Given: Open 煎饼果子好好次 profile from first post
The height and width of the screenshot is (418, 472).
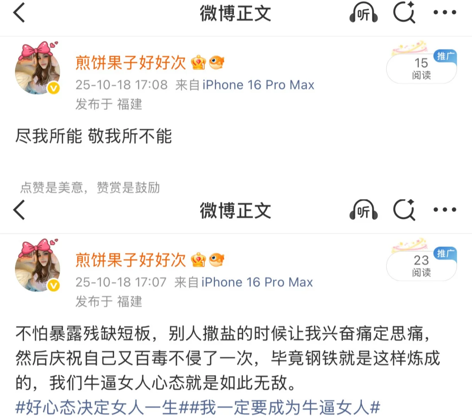Looking at the screenshot, I should point(131,63).
